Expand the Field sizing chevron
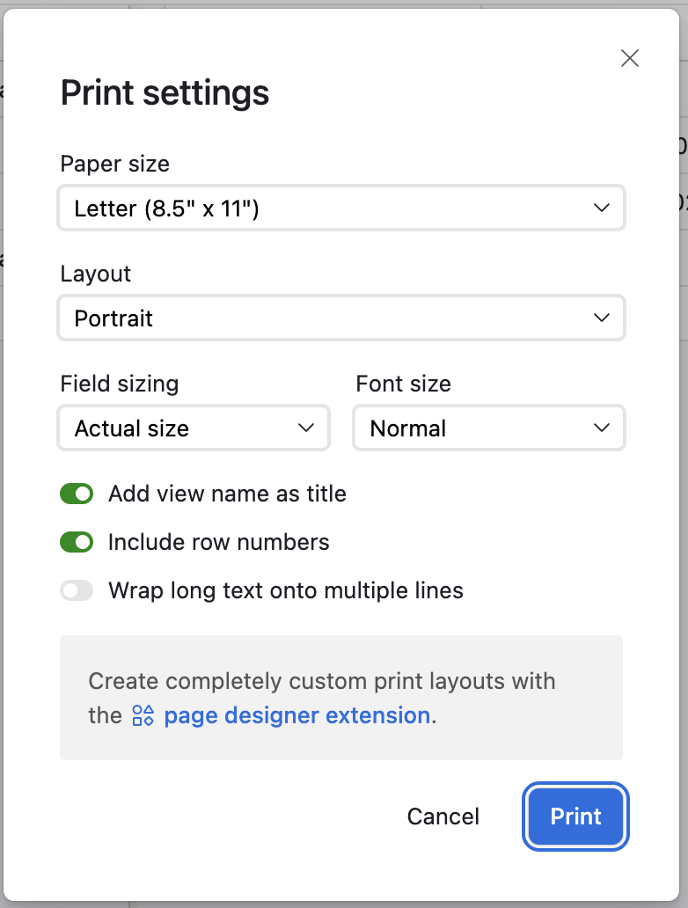The height and width of the screenshot is (908, 688). pos(305,428)
